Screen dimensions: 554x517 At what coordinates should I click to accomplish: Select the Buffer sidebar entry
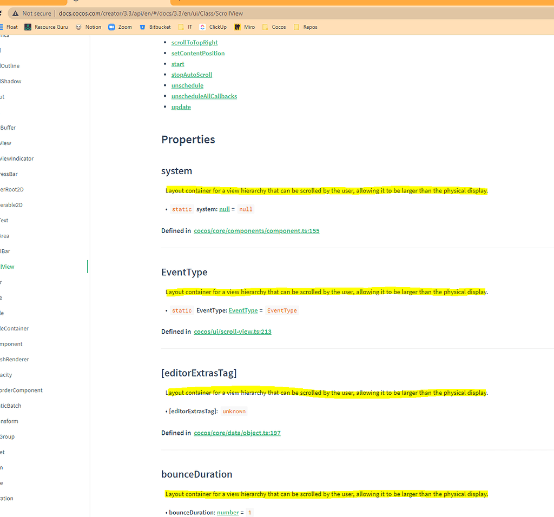pos(8,128)
